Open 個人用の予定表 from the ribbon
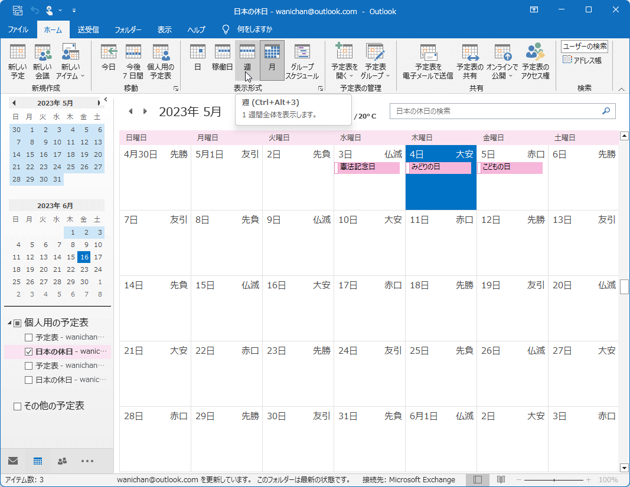This screenshot has height=487, width=630. [161, 61]
